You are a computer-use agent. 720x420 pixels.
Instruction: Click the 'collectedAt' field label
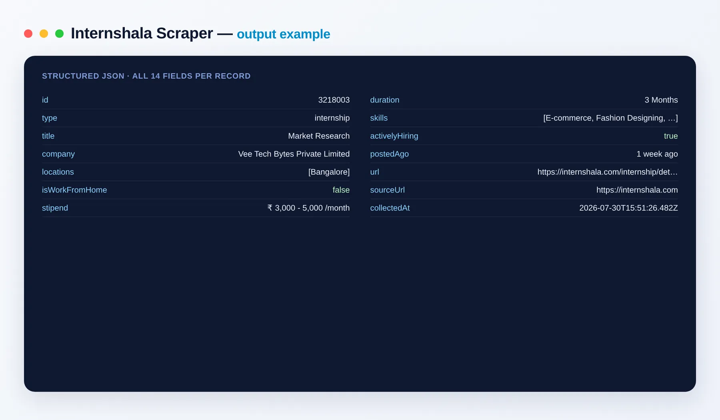[390, 208]
